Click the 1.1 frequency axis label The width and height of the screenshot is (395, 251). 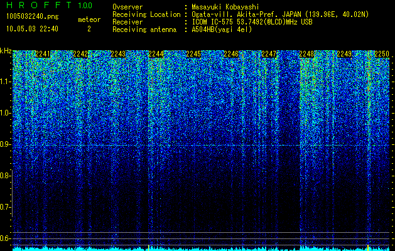(6, 82)
